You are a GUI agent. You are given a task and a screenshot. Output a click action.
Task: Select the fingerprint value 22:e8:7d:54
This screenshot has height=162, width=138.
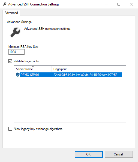85,75
